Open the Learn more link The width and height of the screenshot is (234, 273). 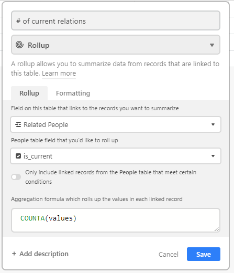(x=59, y=73)
